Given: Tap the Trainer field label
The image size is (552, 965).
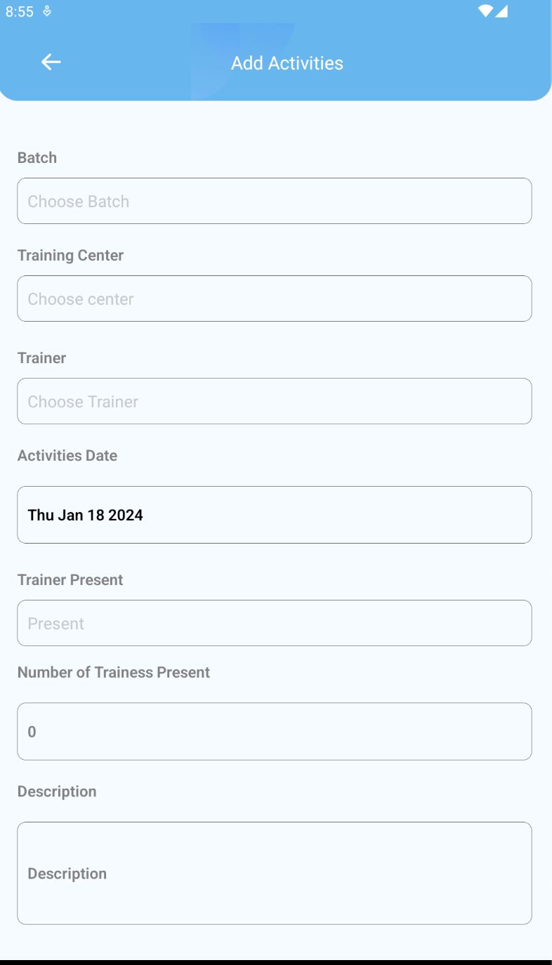Looking at the screenshot, I should (42, 358).
